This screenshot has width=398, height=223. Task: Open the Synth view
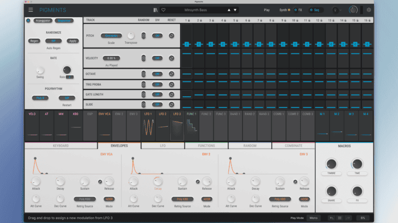[x=283, y=10]
